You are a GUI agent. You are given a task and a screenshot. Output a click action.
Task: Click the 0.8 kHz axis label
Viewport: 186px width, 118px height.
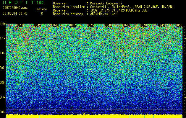pyautogui.click(x=2, y=83)
